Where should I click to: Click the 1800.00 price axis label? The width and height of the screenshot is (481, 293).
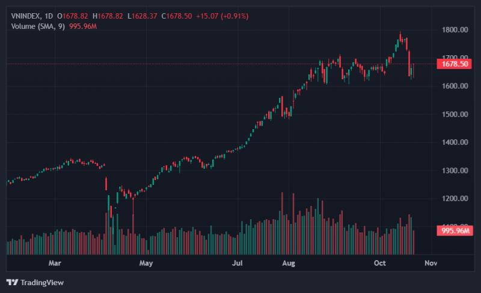[x=455, y=30]
